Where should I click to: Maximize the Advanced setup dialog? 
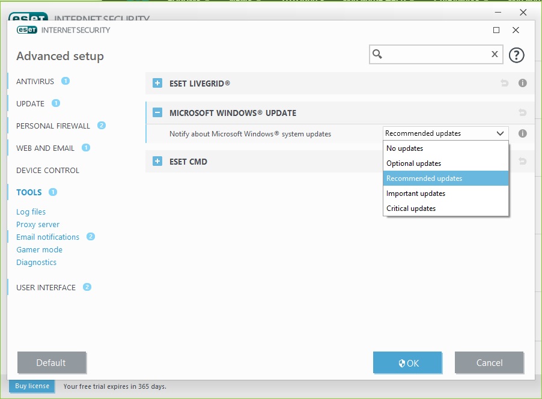496,30
